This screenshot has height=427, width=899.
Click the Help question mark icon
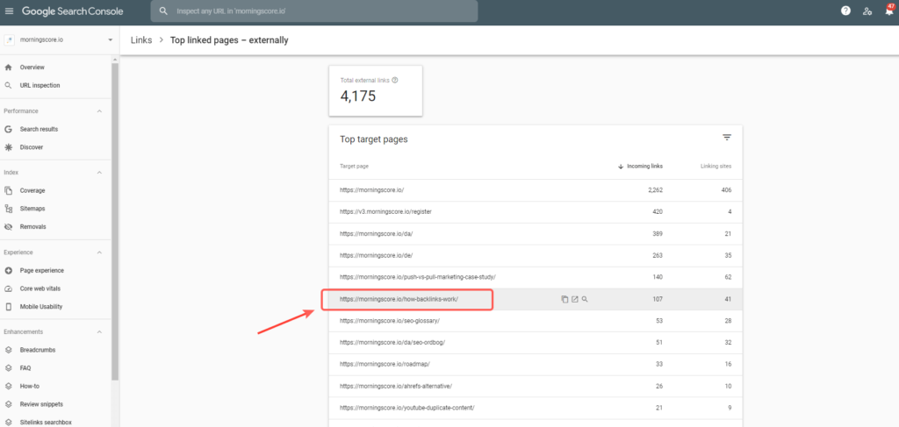pos(845,11)
